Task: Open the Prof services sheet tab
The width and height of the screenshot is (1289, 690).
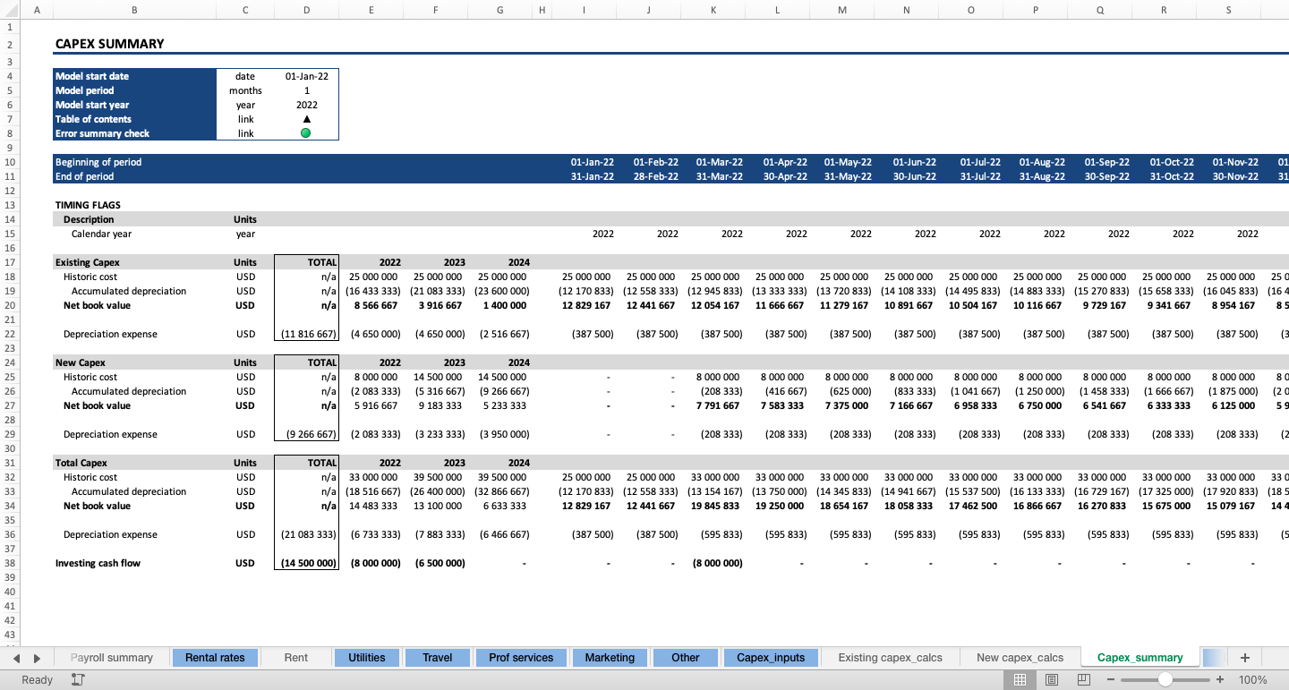Action: click(521, 658)
